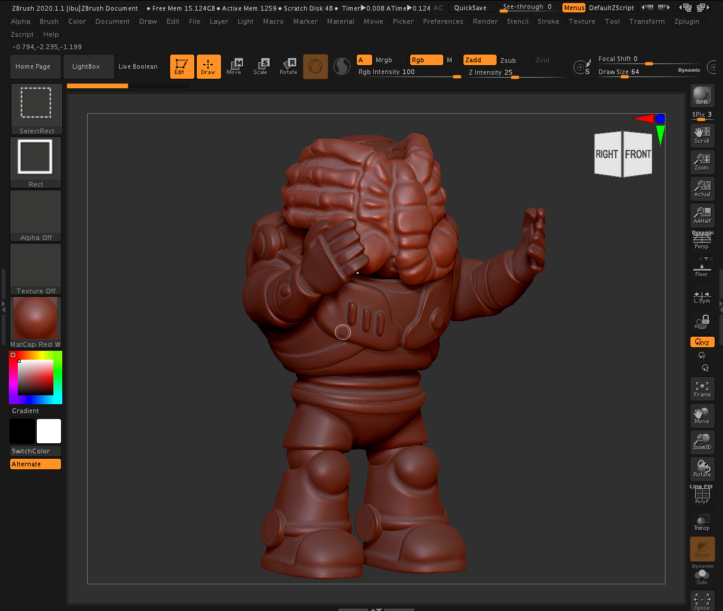This screenshot has width=723, height=611.
Task: Open the Preferences menu
Action: 444,21
